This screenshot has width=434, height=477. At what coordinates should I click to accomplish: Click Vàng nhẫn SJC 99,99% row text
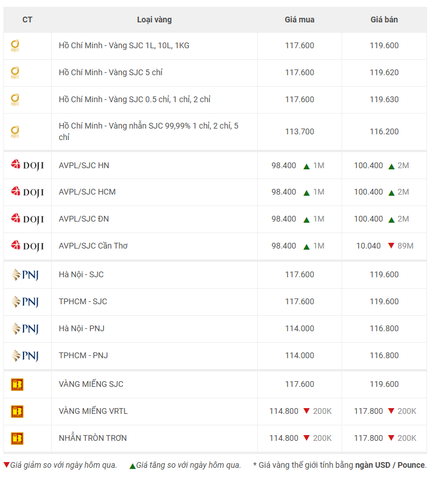tap(149, 131)
